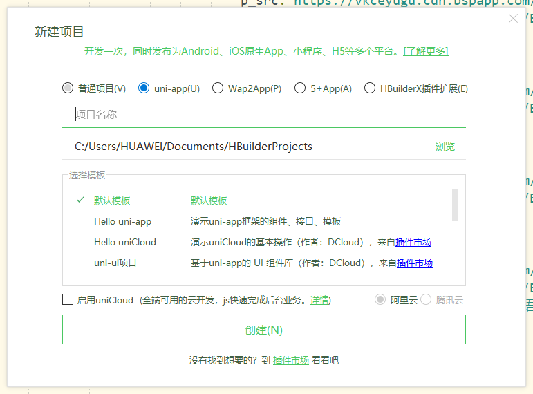Select the uni-ui项目 template
The height and width of the screenshot is (394, 533).
point(115,263)
